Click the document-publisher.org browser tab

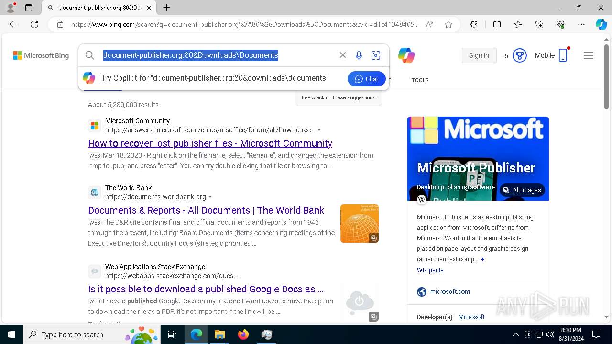[99, 8]
